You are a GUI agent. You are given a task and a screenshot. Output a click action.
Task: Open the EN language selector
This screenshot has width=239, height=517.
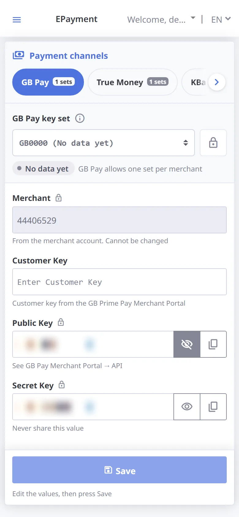[221, 20]
